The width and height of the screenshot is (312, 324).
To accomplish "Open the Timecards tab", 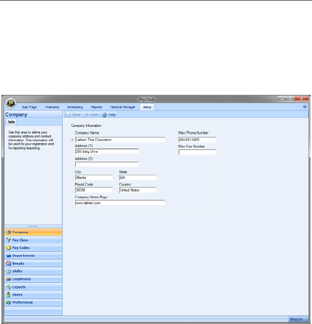I will 52,107.
